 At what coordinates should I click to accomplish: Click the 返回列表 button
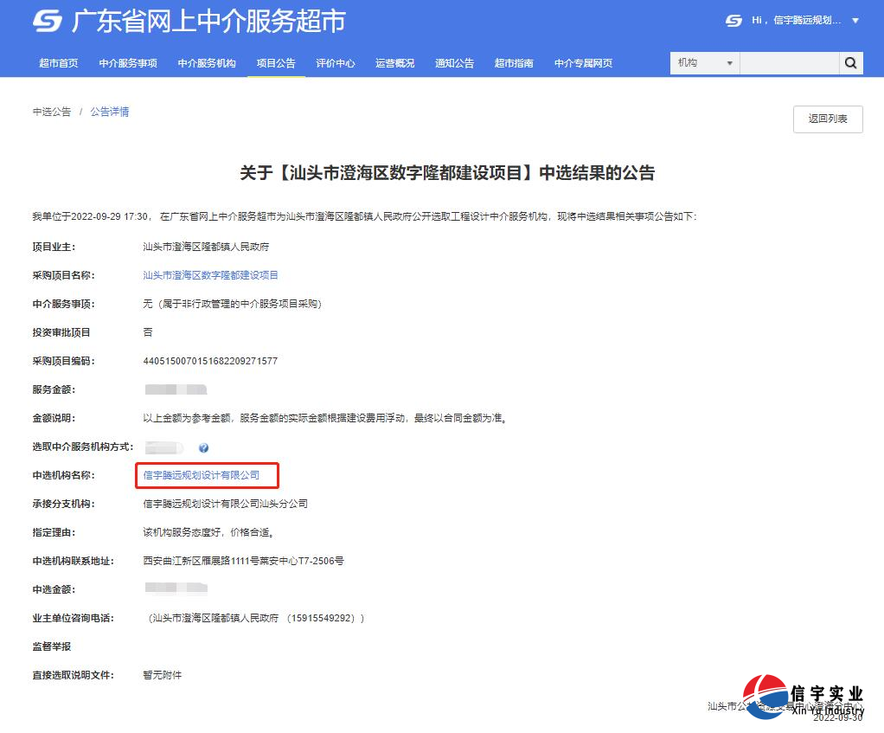click(x=827, y=119)
